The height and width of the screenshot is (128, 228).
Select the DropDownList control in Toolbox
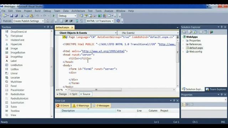(19, 32)
